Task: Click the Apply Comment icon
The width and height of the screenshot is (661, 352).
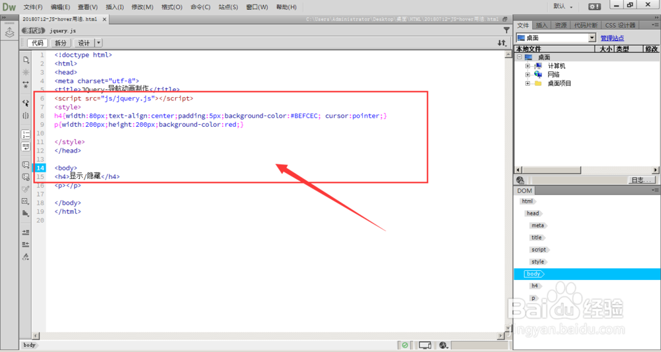Action: click(x=26, y=164)
